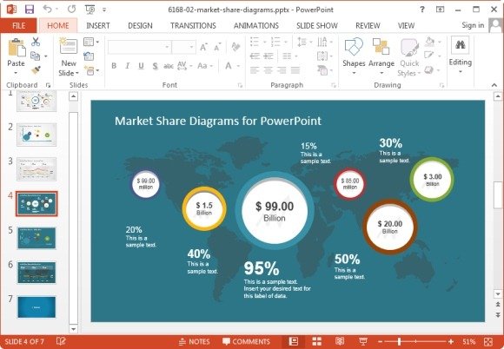Fit slide to current window
The height and width of the screenshot is (349, 504).
[x=488, y=341]
